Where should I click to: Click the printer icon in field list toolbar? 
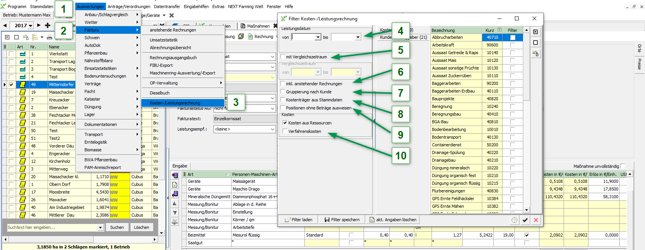49,37
